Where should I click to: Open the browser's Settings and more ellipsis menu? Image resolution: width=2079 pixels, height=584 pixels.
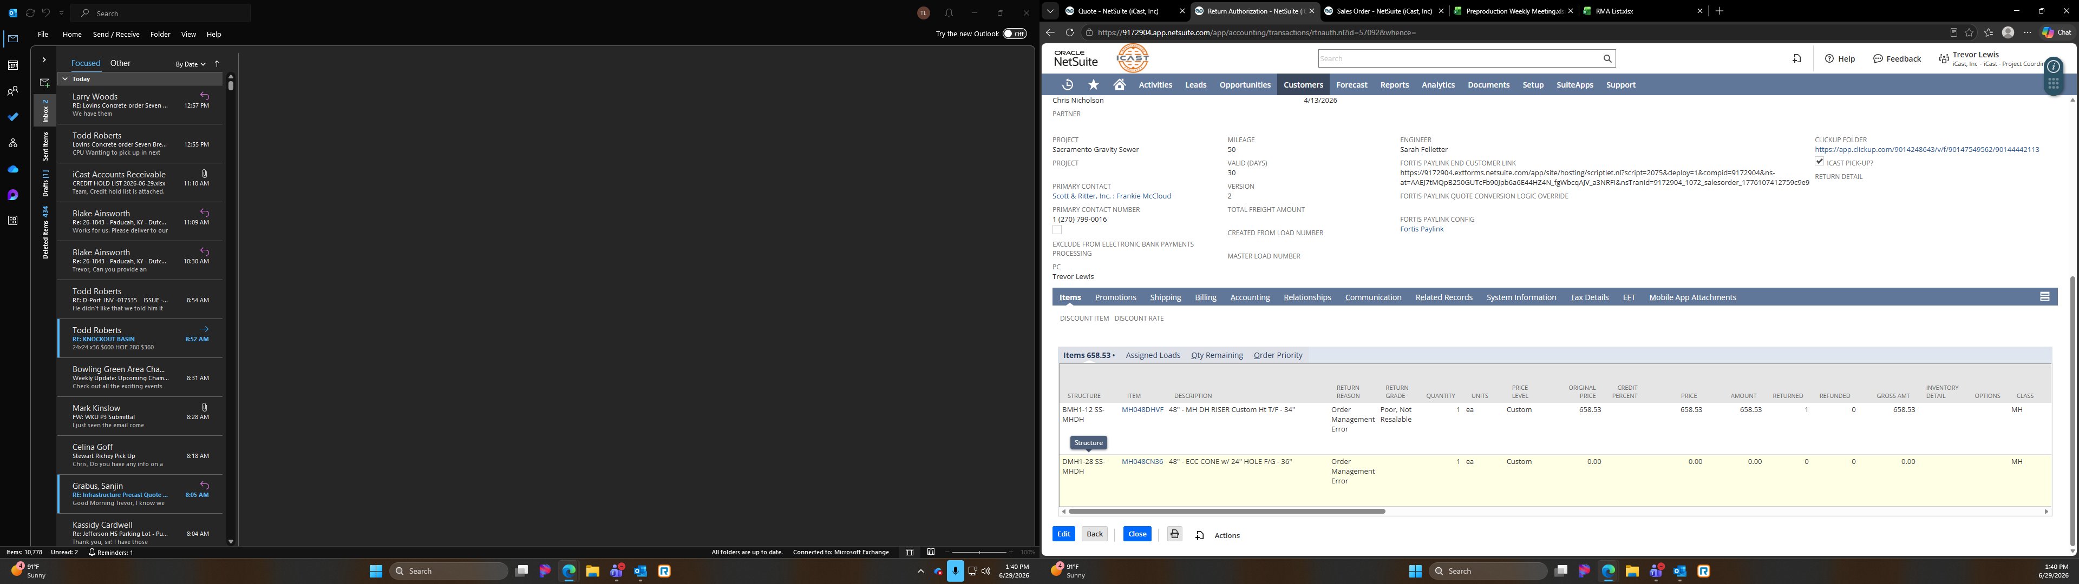[2026, 32]
